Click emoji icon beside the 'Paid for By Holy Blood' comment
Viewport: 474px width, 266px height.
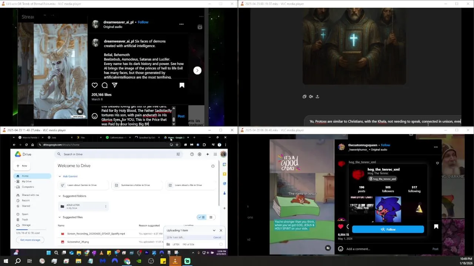[x=95, y=116]
